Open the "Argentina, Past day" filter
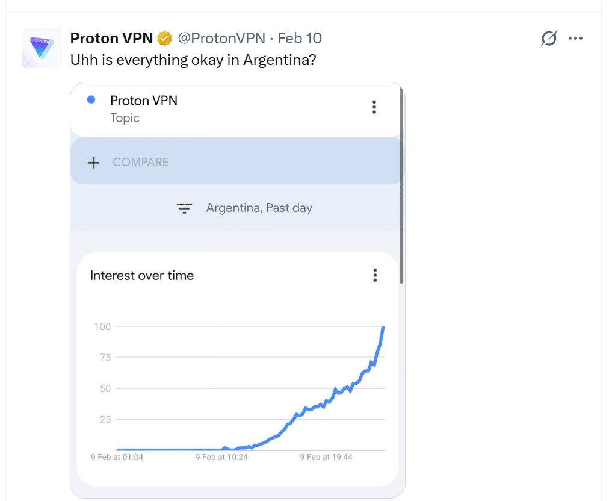Screen dimensions: 615x501 pyautogui.click(x=259, y=208)
